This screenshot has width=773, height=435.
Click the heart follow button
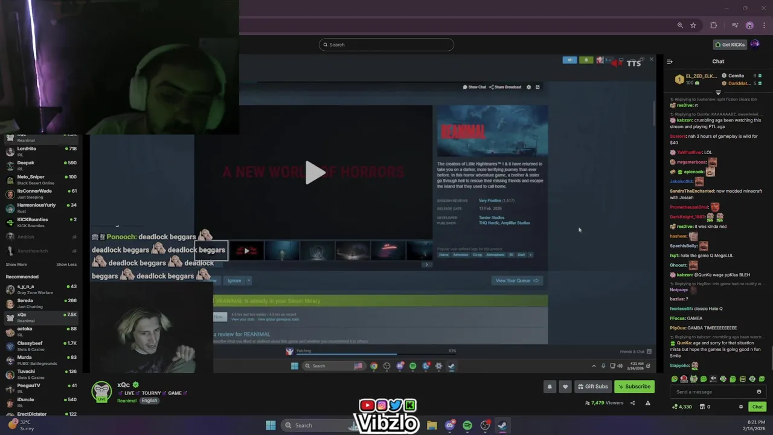pyautogui.click(x=565, y=387)
